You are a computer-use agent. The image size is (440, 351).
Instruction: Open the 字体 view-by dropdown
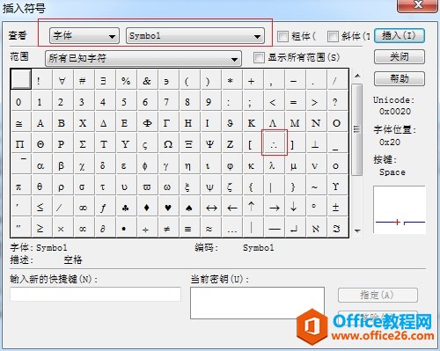pyautogui.click(x=84, y=36)
